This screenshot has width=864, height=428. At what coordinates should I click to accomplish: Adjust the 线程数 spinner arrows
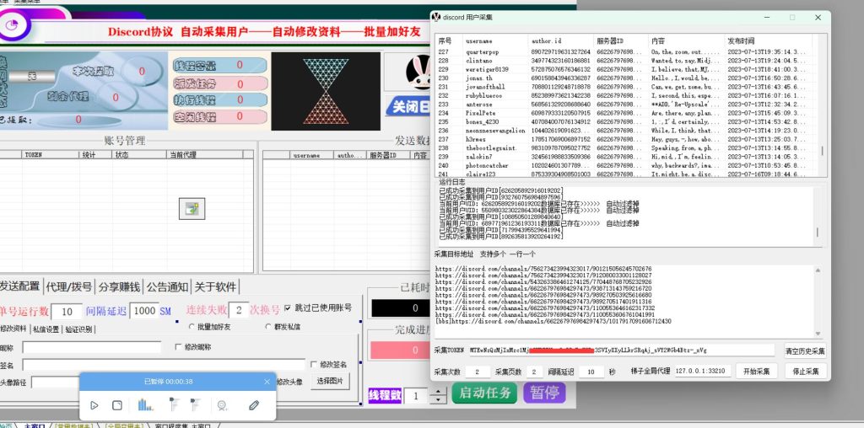pyautogui.click(x=438, y=395)
